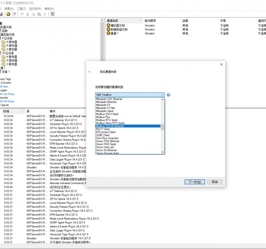
Task: Close the 添加通道向导 dialog
Action: click(221, 65)
